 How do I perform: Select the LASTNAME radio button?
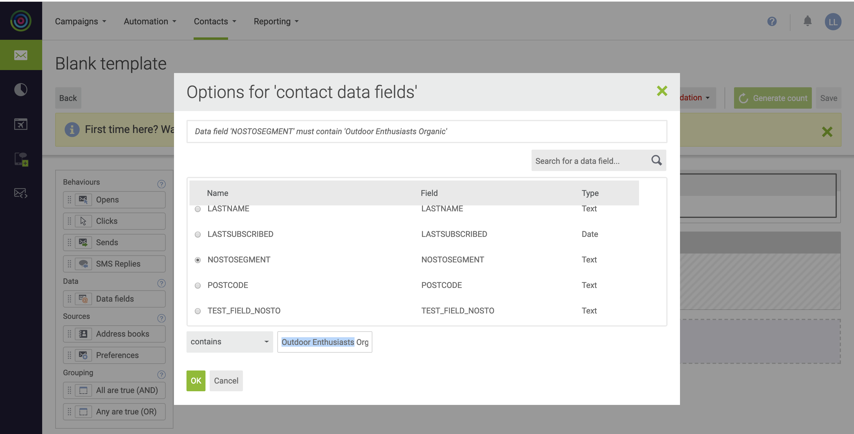click(197, 209)
